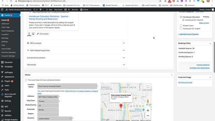Select mobile preview icon for snippet

point(29,34)
